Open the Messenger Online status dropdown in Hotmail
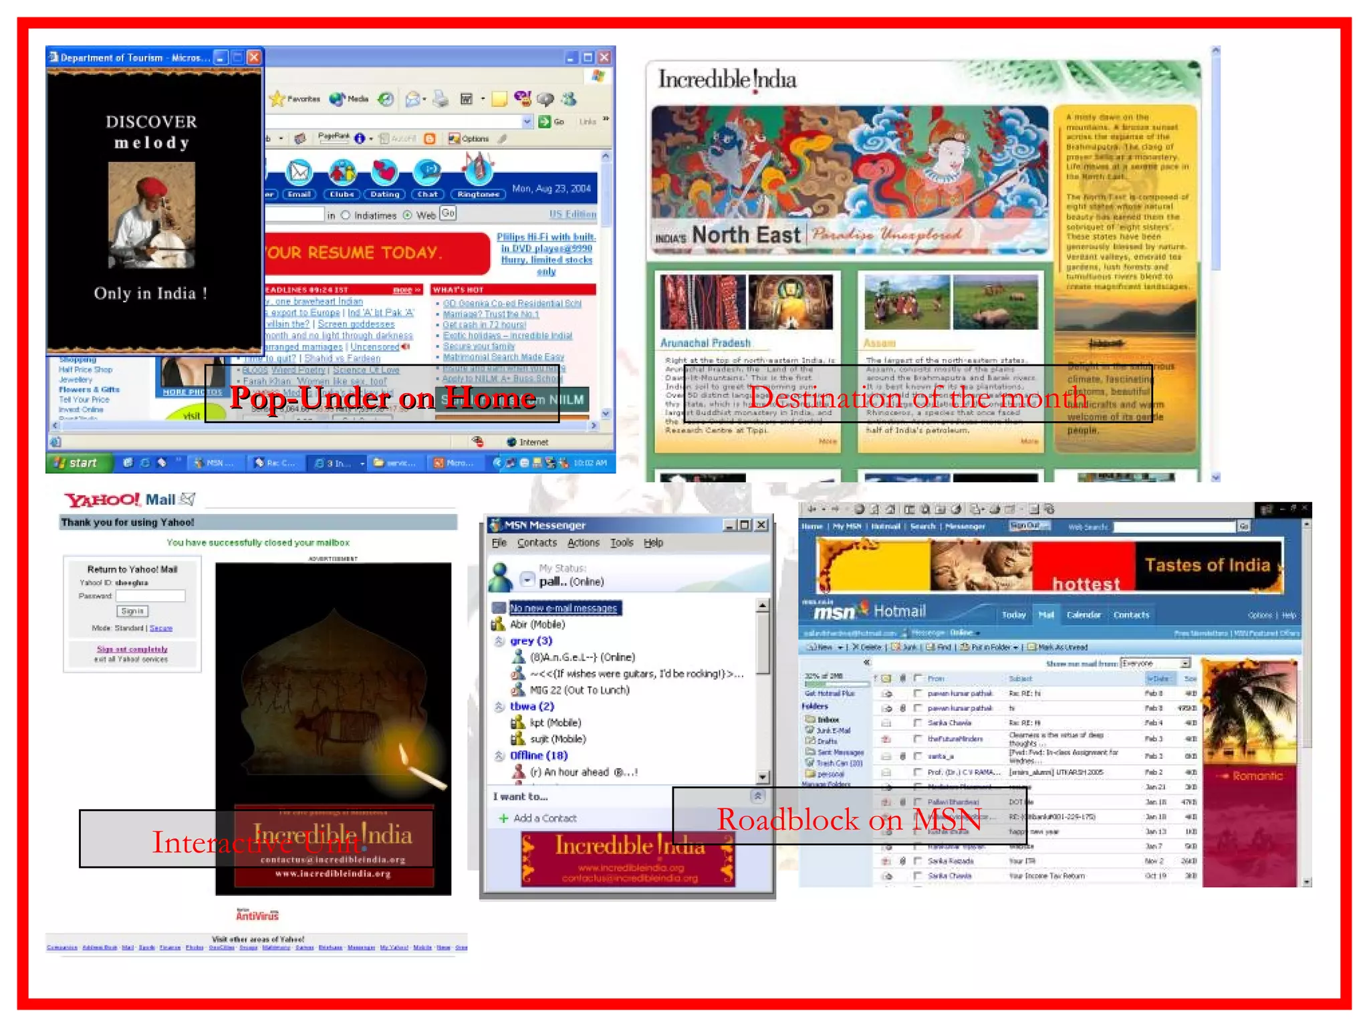This screenshot has height=1027, width=1369. coord(977,633)
